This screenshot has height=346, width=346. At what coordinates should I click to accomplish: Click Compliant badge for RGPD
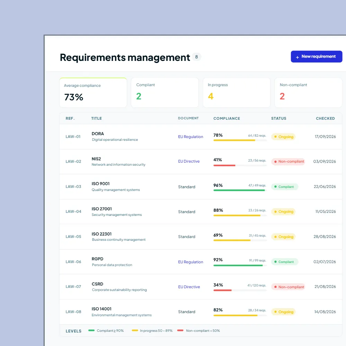coord(285,262)
